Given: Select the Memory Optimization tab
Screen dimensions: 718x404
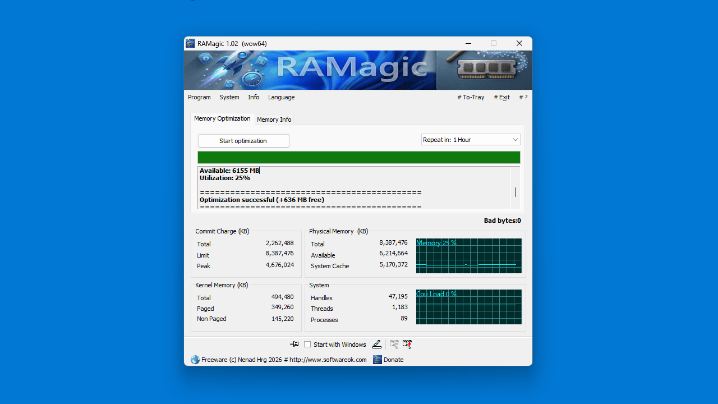Looking at the screenshot, I should coord(222,118).
